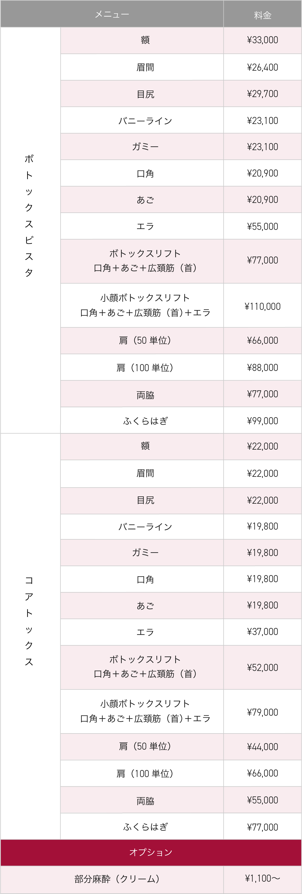302x894 pixels.
Task: Click the ¥52,000 ボトックスリフト price
Action: (263, 667)
